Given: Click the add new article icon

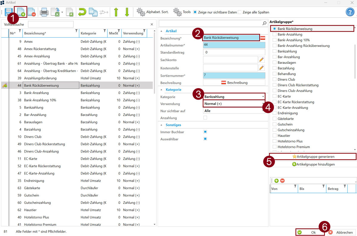Looking at the screenshot, I should coord(20,12).
